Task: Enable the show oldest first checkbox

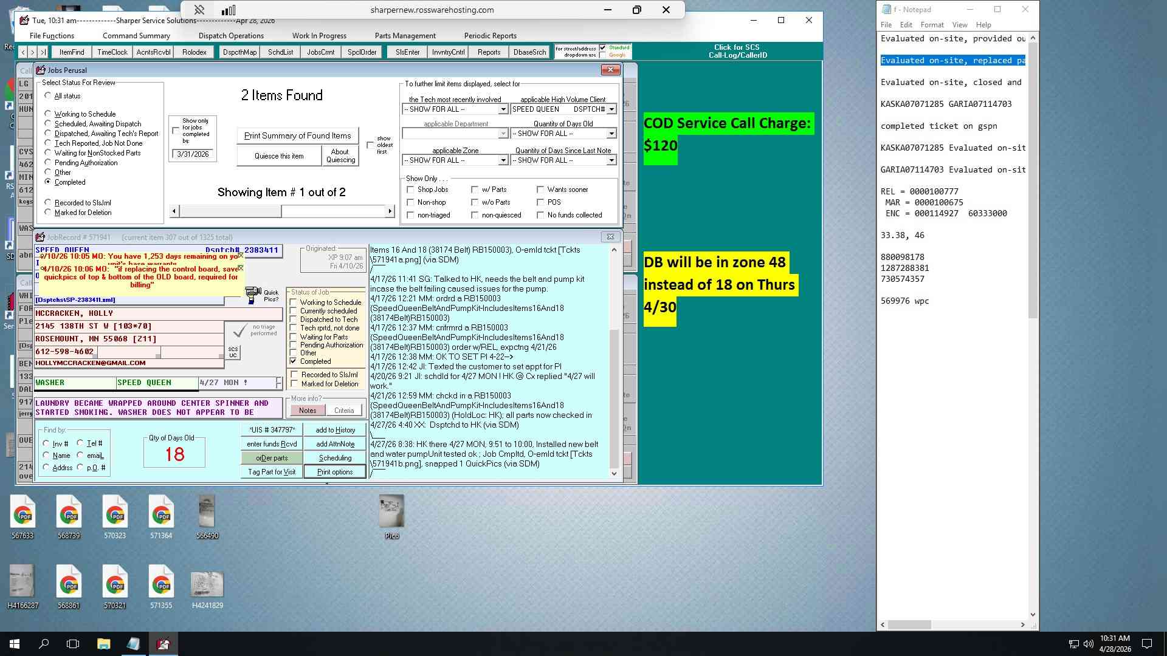Action: click(370, 145)
